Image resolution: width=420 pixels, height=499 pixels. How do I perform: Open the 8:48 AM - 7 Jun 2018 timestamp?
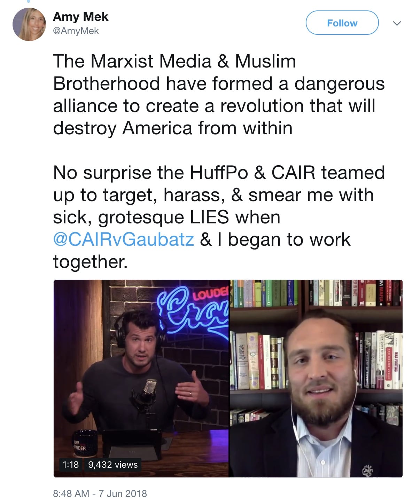(100, 493)
